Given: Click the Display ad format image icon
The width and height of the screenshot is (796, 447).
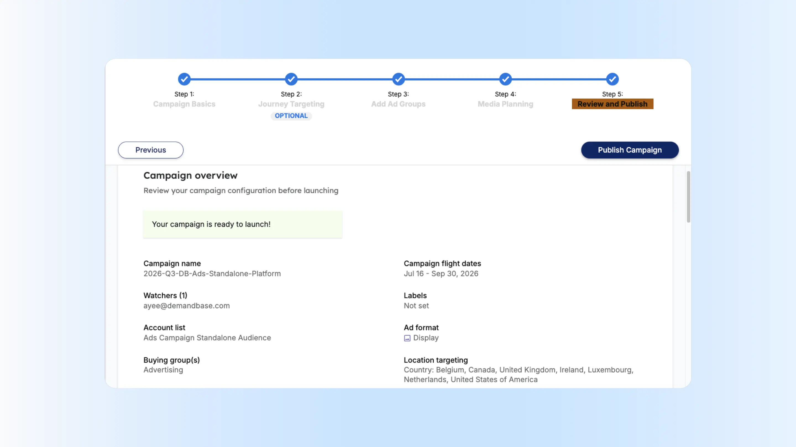Looking at the screenshot, I should 407,338.
